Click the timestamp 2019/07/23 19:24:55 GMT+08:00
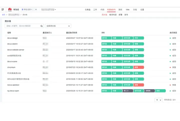The width and height of the screenshot is (180, 121). coord(79,67)
